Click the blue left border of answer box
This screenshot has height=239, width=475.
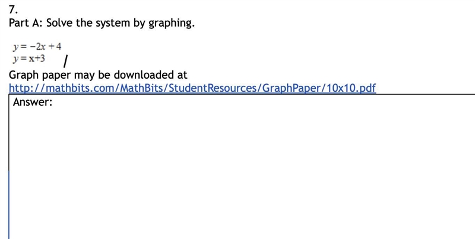9,204
